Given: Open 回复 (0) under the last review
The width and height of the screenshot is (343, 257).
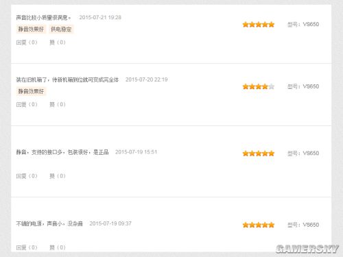Looking at the screenshot, I should [27, 247].
